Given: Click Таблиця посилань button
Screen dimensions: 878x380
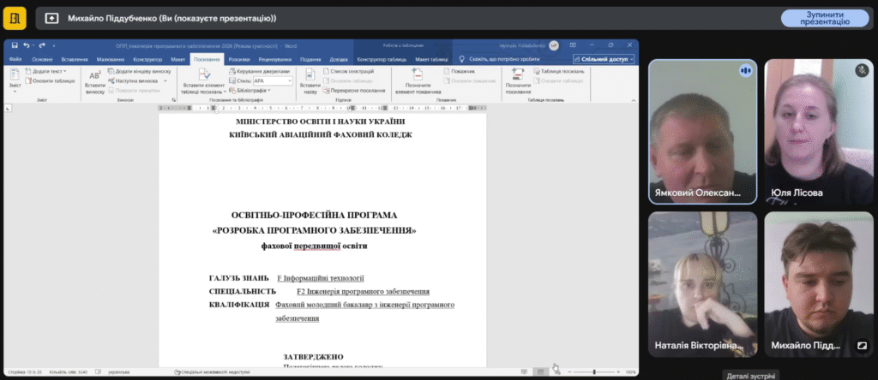Looking at the screenshot, I should click(559, 72).
